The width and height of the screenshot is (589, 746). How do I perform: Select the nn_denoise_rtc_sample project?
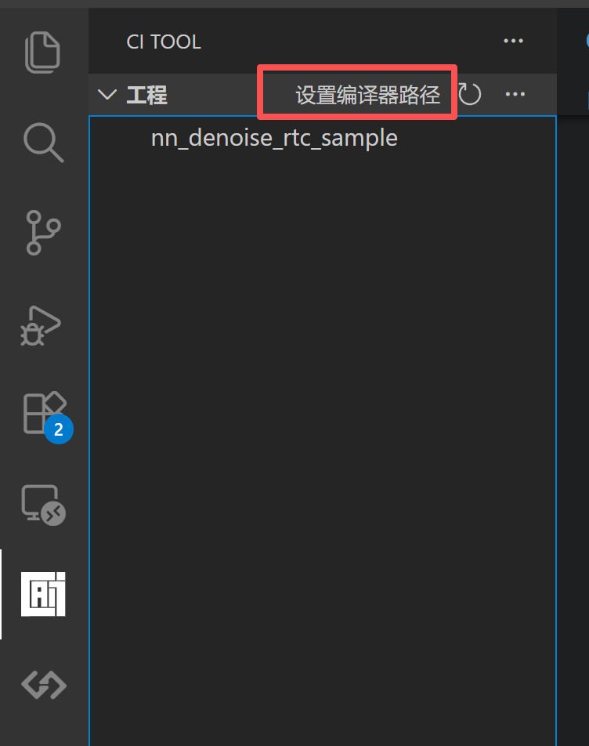click(x=274, y=139)
